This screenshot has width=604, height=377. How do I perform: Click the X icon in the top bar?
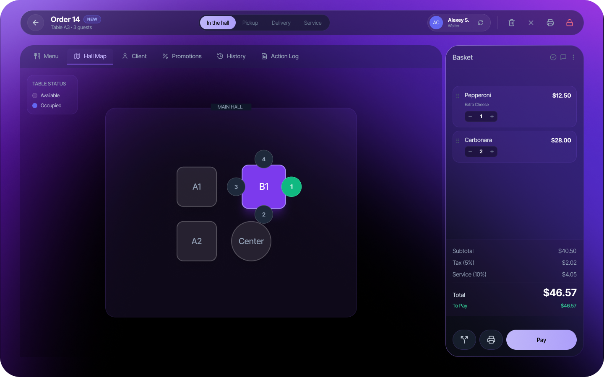point(531,23)
